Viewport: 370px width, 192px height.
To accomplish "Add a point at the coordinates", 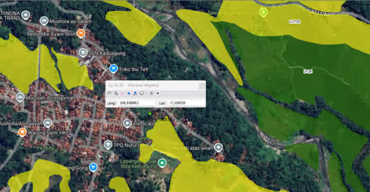I will [129, 93].
